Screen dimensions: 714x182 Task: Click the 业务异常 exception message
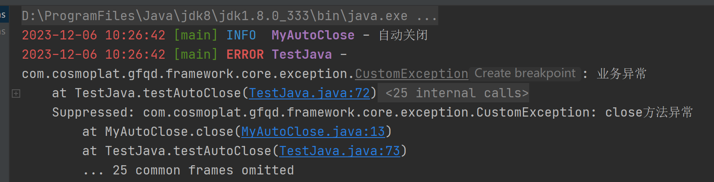621,74
